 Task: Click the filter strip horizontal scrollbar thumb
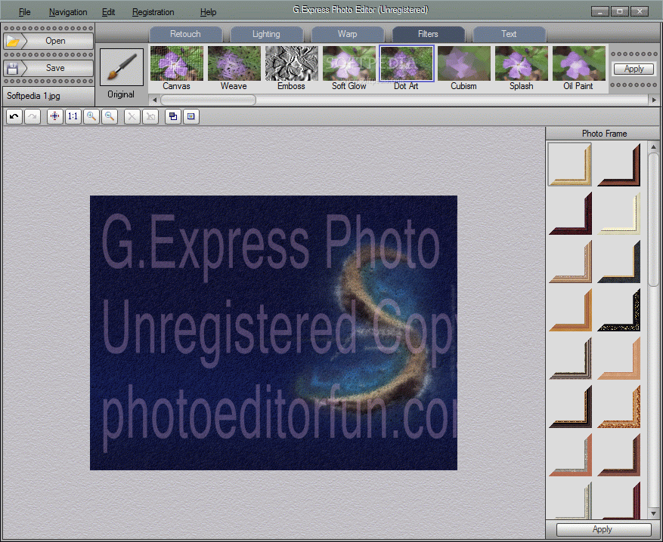pos(208,100)
